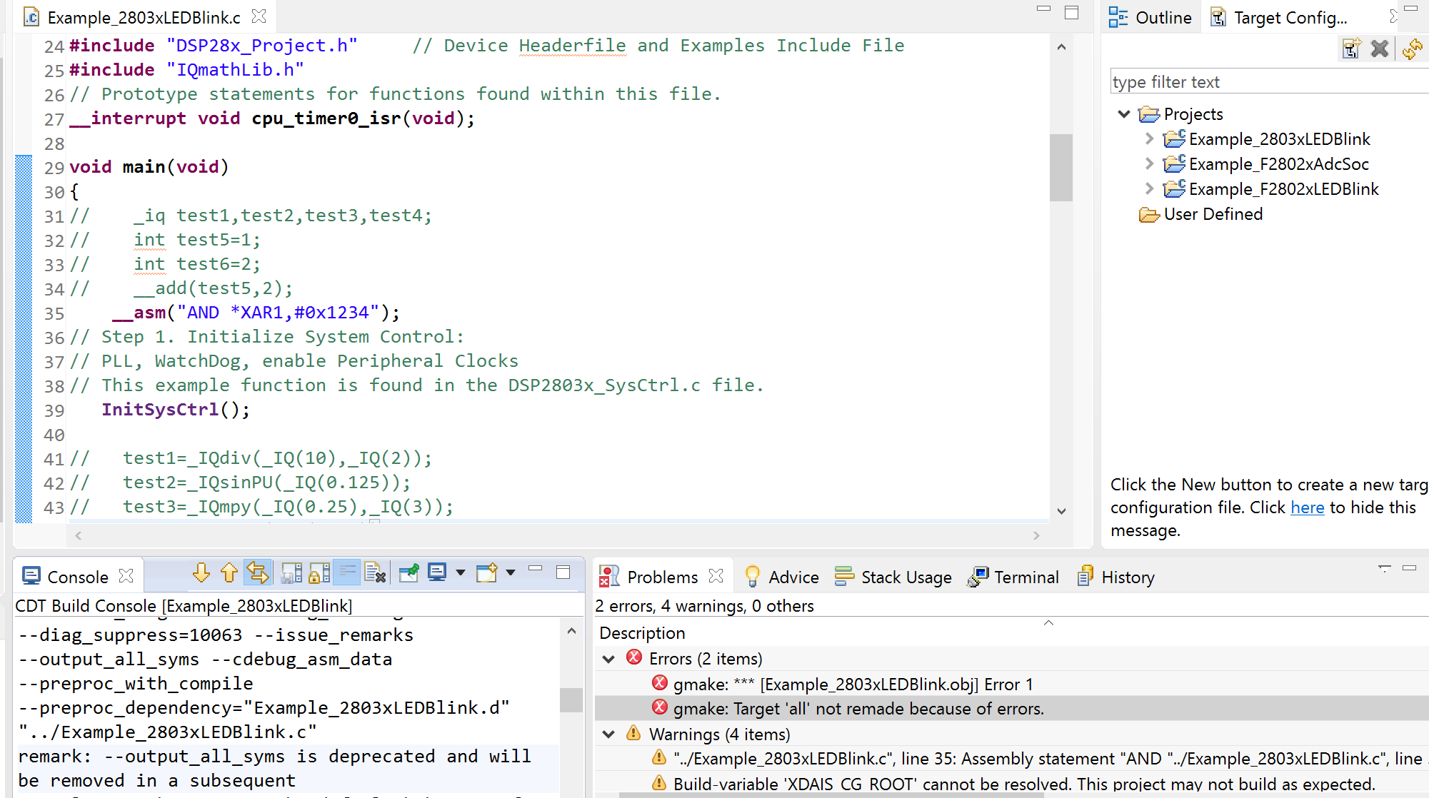The height and width of the screenshot is (798, 1429).
Task: Toggle console Word Wrap
Action: click(x=347, y=573)
